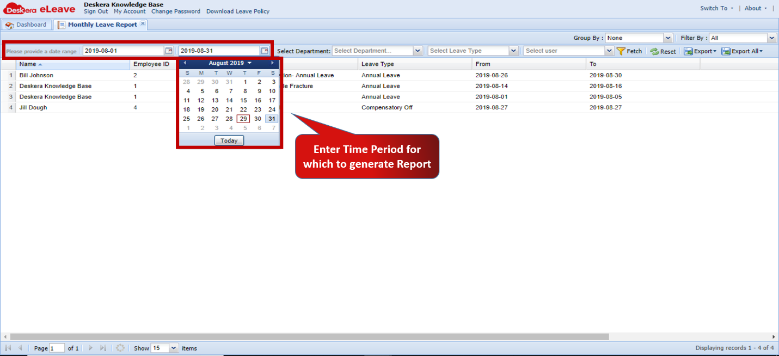779x356 pixels.
Task: Click the horizontal scrollbar of the grid
Action: (x=309, y=337)
